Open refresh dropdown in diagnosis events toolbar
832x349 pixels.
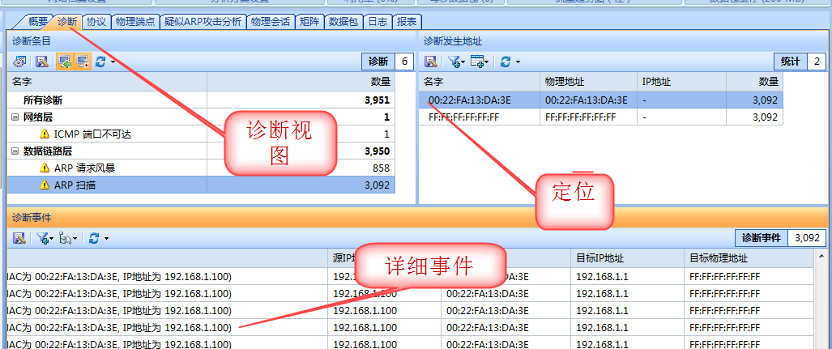pyautogui.click(x=106, y=239)
